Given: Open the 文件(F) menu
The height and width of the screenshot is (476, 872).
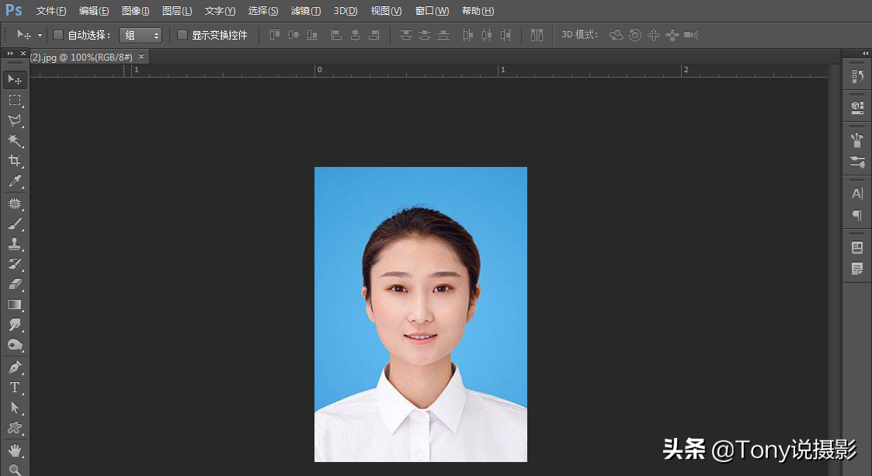Looking at the screenshot, I should (50, 11).
